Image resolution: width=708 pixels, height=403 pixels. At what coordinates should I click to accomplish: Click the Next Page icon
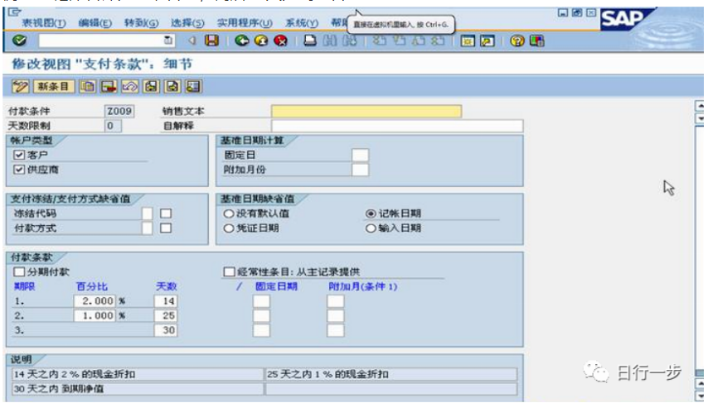418,41
